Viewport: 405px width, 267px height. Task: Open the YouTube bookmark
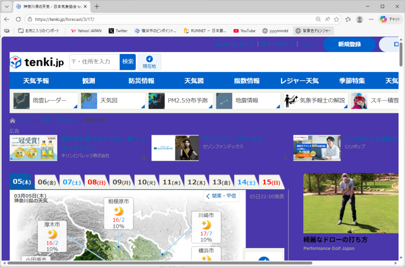click(x=244, y=31)
